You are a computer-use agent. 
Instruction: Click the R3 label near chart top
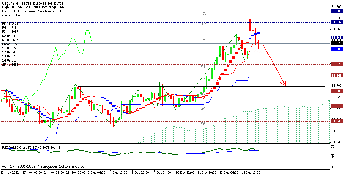click(203, 13)
